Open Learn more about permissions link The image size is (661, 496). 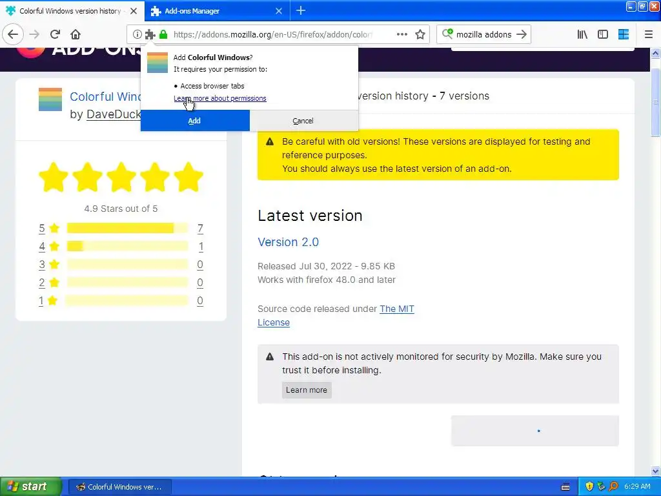click(219, 98)
